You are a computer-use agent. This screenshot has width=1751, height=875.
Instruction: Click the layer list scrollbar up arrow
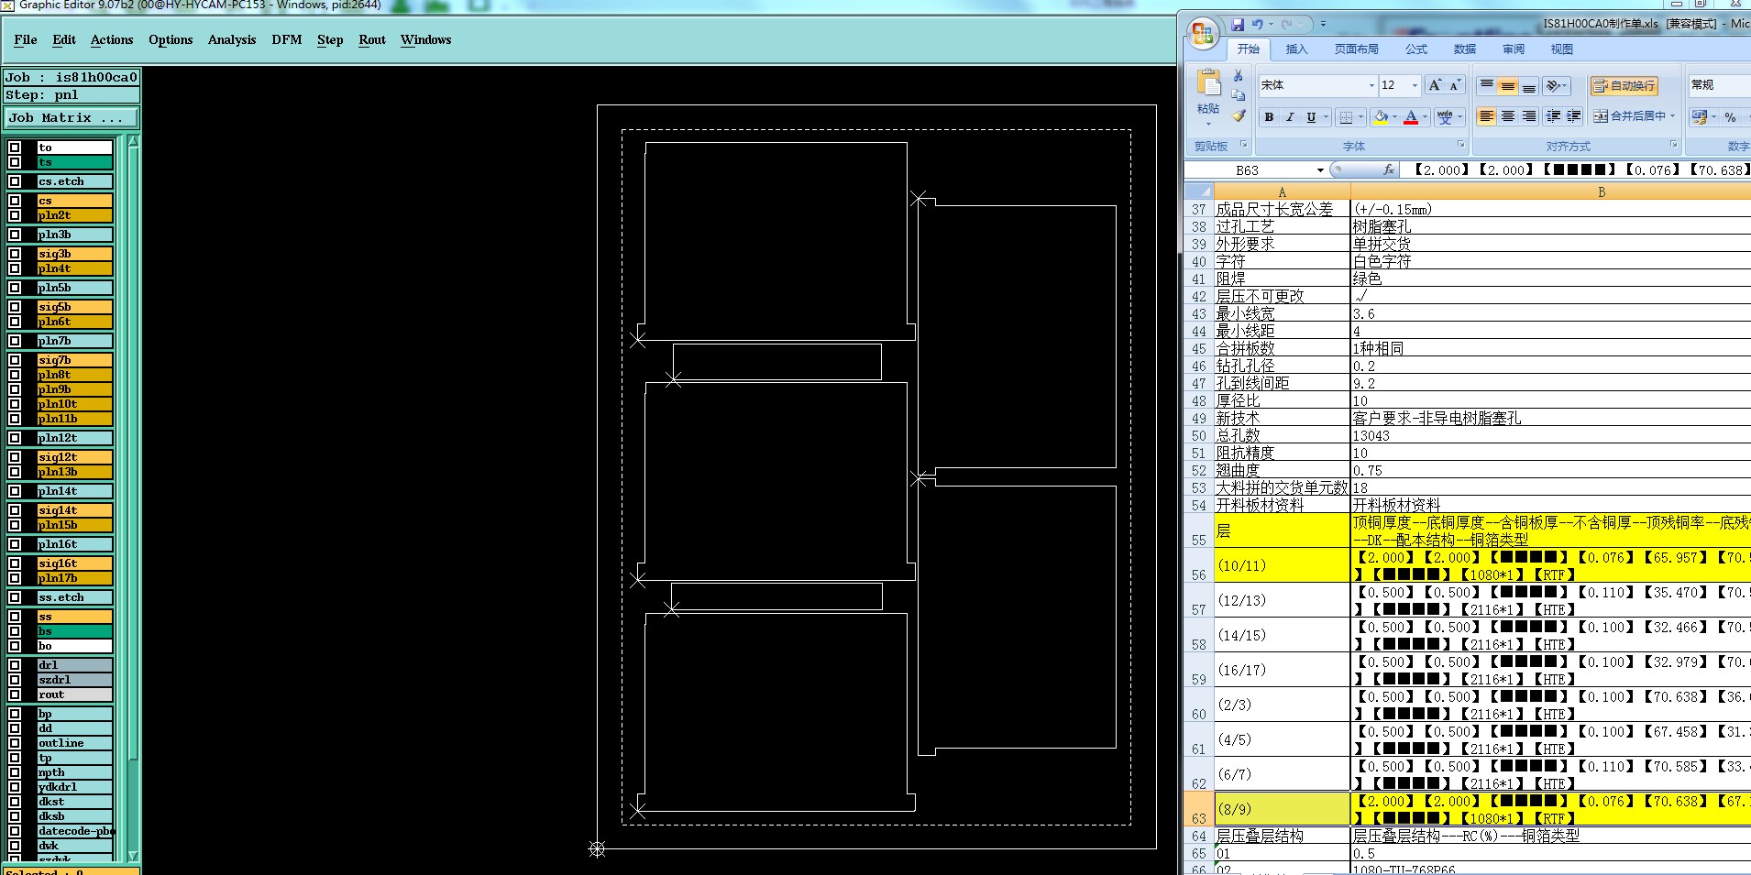pyautogui.click(x=133, y=142)
